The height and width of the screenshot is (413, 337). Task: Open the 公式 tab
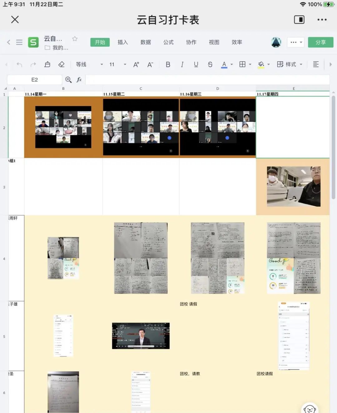pyautogui.click(x=168, y=42)
